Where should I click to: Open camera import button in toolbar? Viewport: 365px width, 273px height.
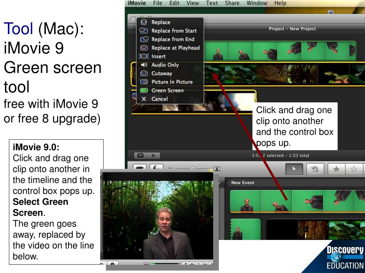(x=139, y=167)
